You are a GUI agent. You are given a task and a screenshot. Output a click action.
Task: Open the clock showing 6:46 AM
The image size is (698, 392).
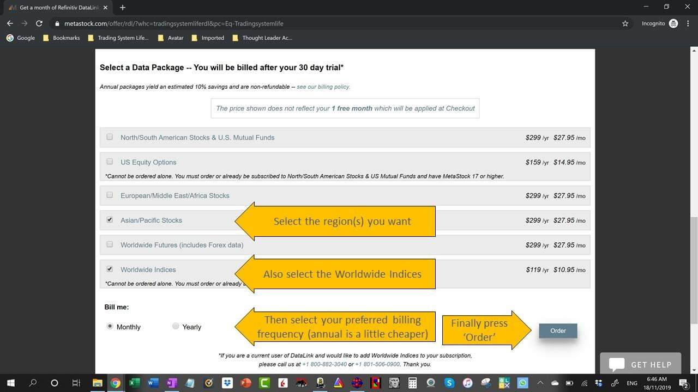tap(657, 383)
